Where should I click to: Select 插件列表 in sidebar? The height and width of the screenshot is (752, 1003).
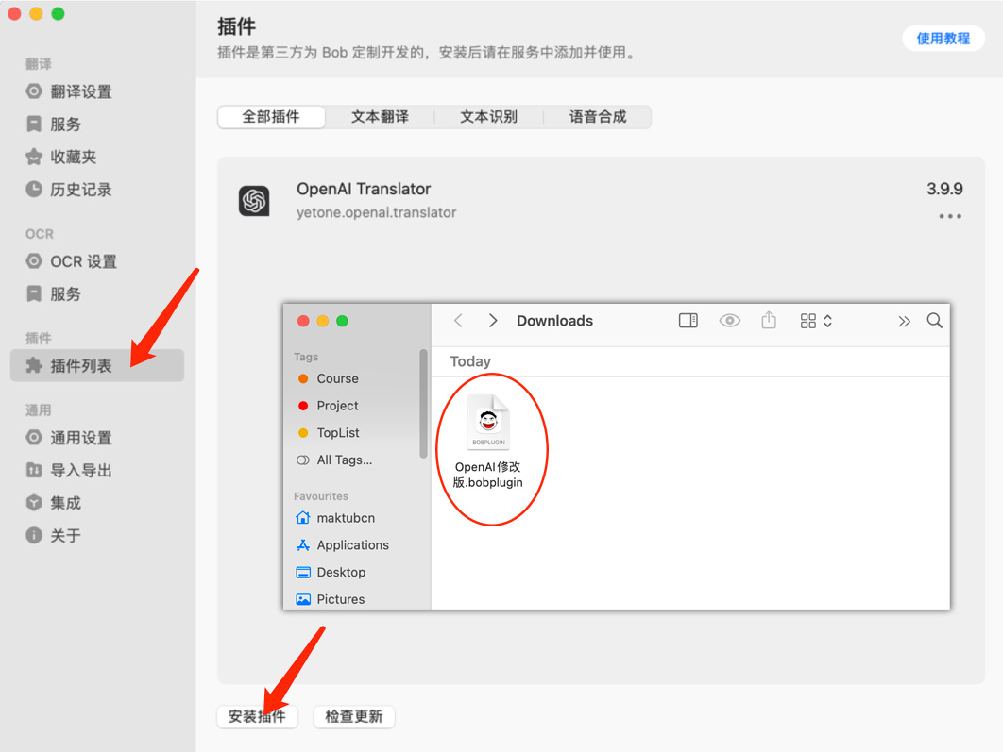pos(97,365)
